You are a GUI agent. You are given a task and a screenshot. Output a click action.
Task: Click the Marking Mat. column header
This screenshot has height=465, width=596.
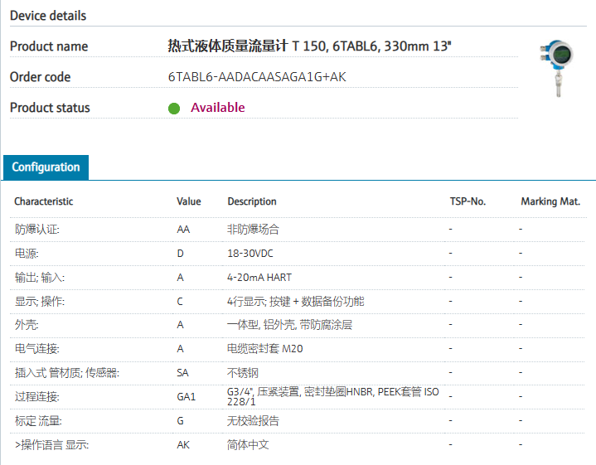[x=550, y=201]
